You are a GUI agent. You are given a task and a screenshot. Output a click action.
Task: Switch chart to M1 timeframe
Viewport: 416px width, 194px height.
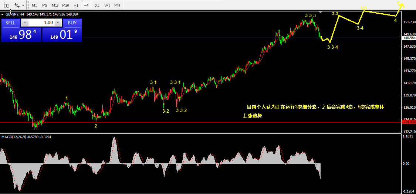(x=34, y=5)
